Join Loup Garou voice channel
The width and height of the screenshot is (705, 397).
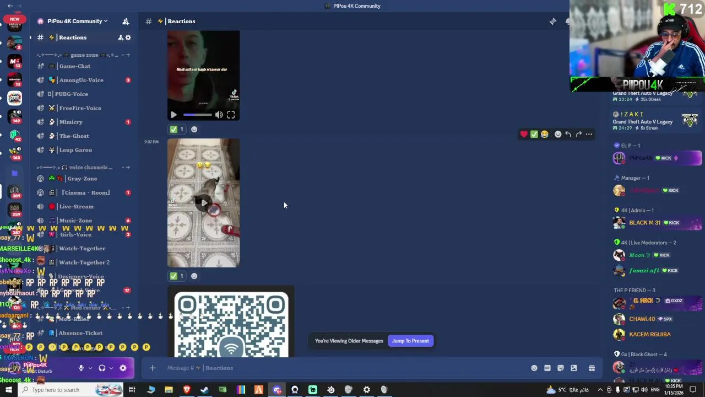tap(84, 150)
